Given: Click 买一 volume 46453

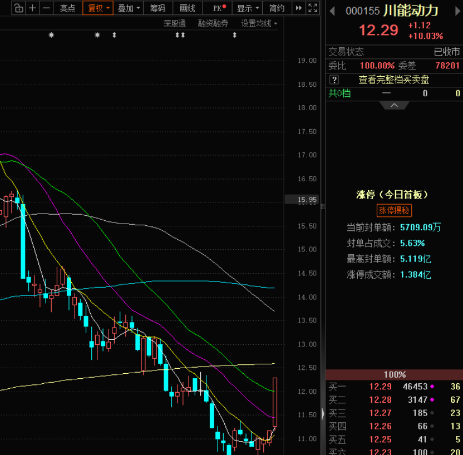Looking at the screenshot, I should (x=415, y=387).
